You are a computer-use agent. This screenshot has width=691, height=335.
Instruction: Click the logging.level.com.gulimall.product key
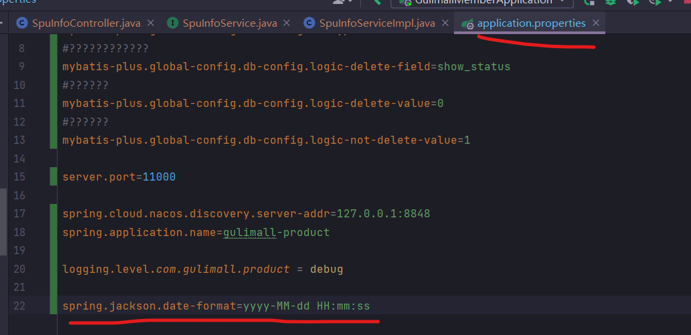point(176,269)
